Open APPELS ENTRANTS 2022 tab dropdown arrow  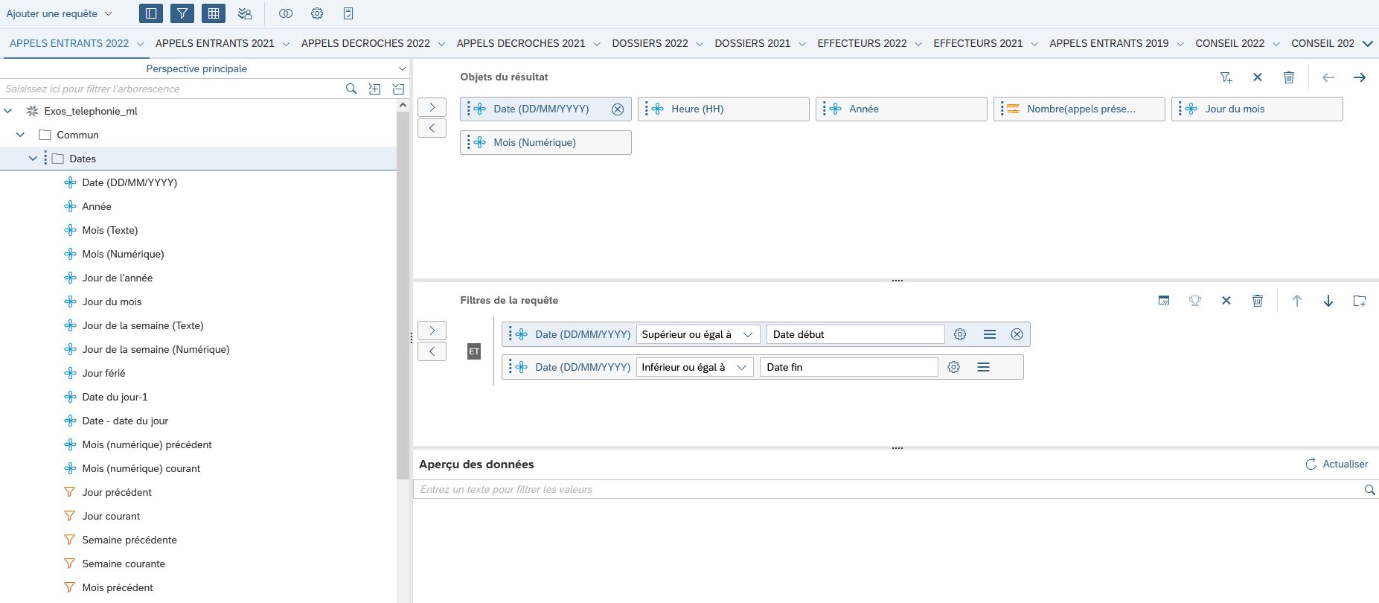point(140,44)
